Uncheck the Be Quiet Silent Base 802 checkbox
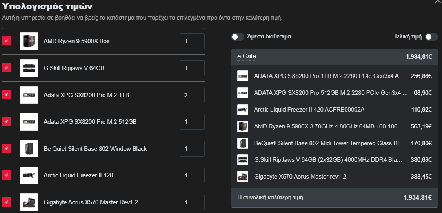Image resolution: width=442 pixels, height=213 pixels. [x=7, y=148]
